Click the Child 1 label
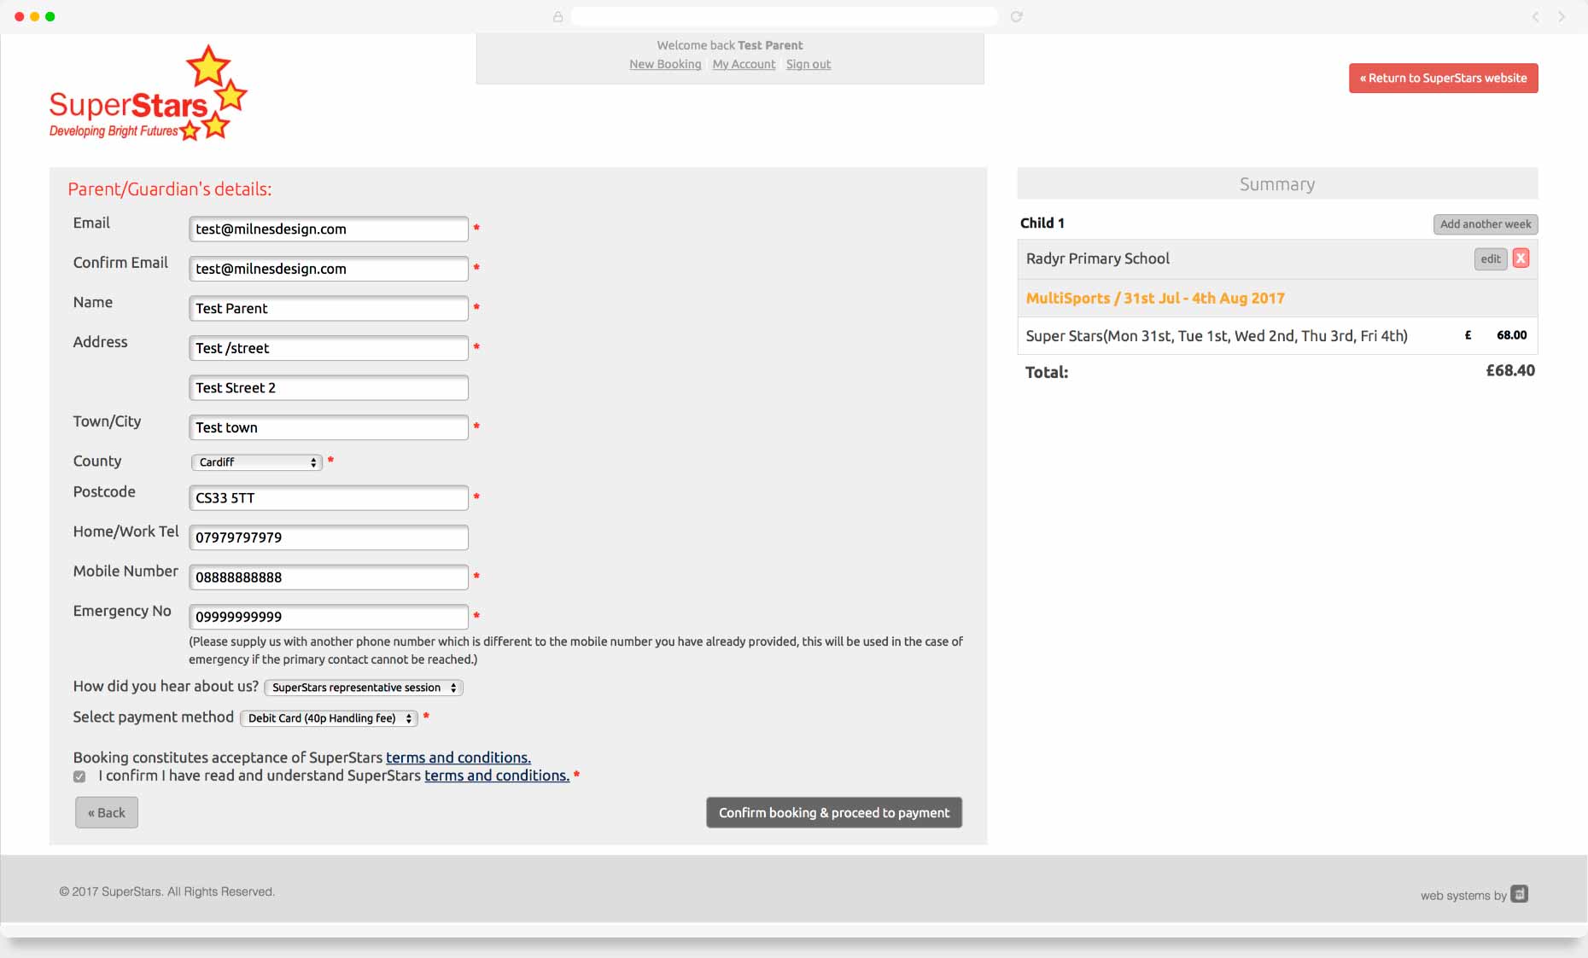The width and height of the screenshot is (1588, 958). point(1042,223)
